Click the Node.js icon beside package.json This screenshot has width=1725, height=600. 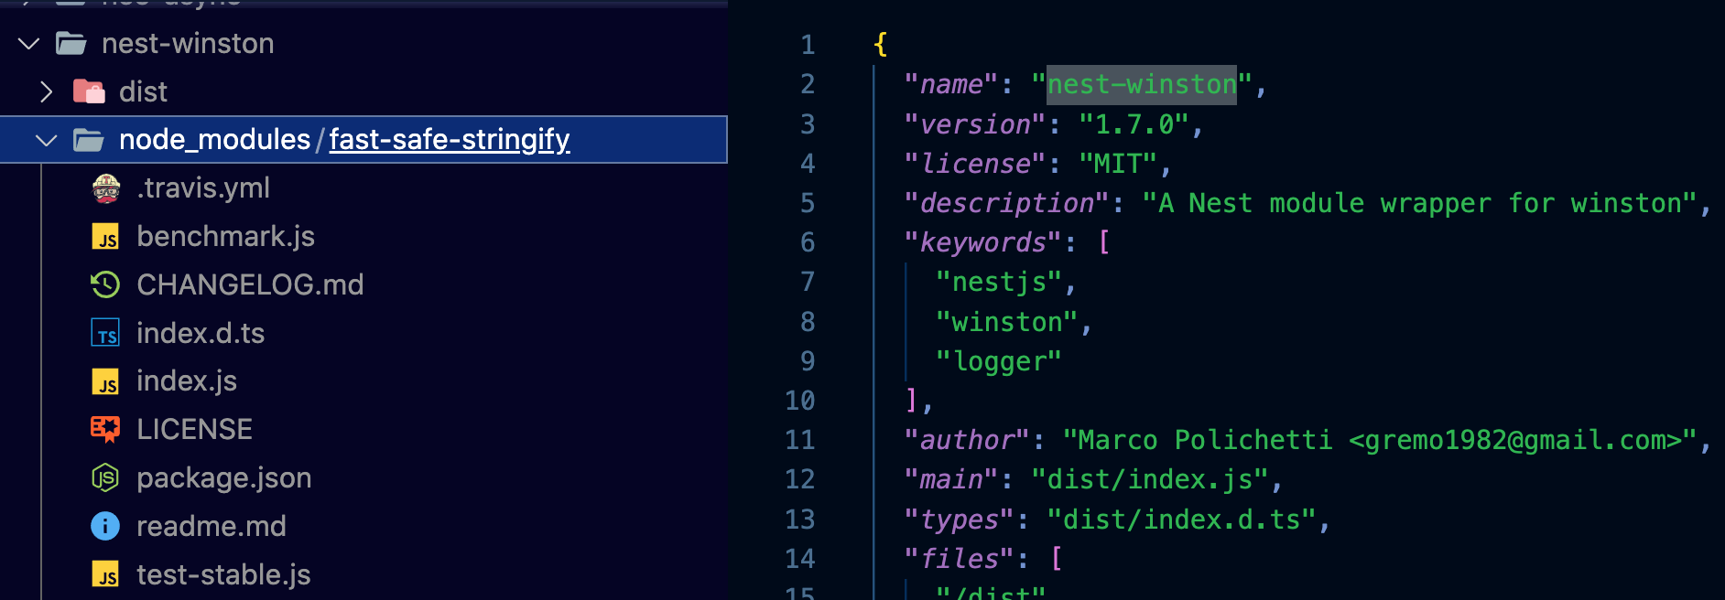pos(105,477)
